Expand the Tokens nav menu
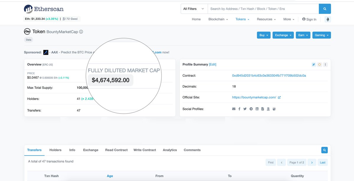The height and width of the screenshot is (181, 354). [x=242, y=19]
